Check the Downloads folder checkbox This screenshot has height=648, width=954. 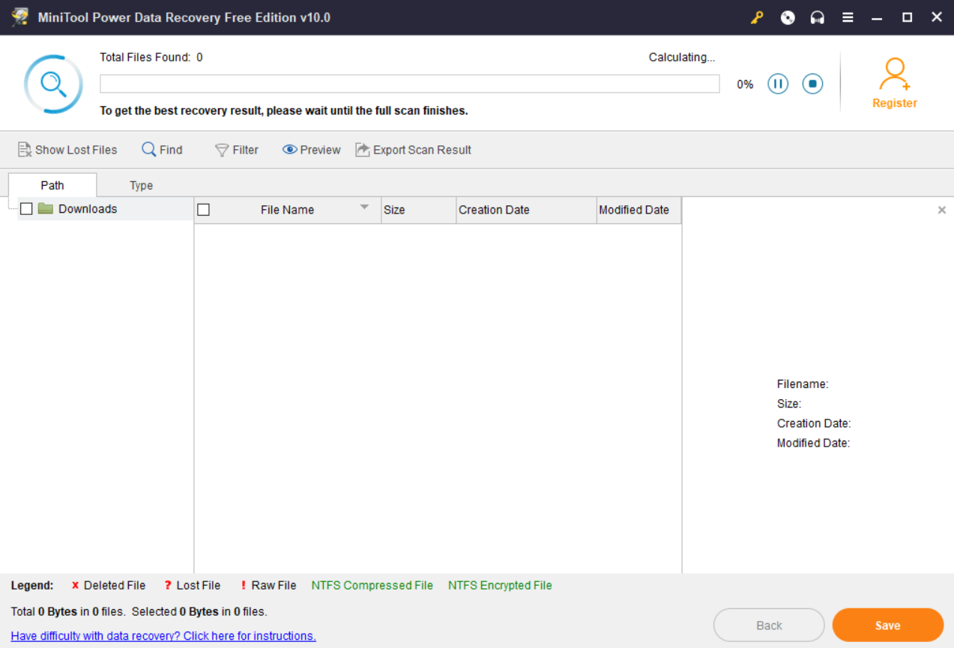coord(26,209)
